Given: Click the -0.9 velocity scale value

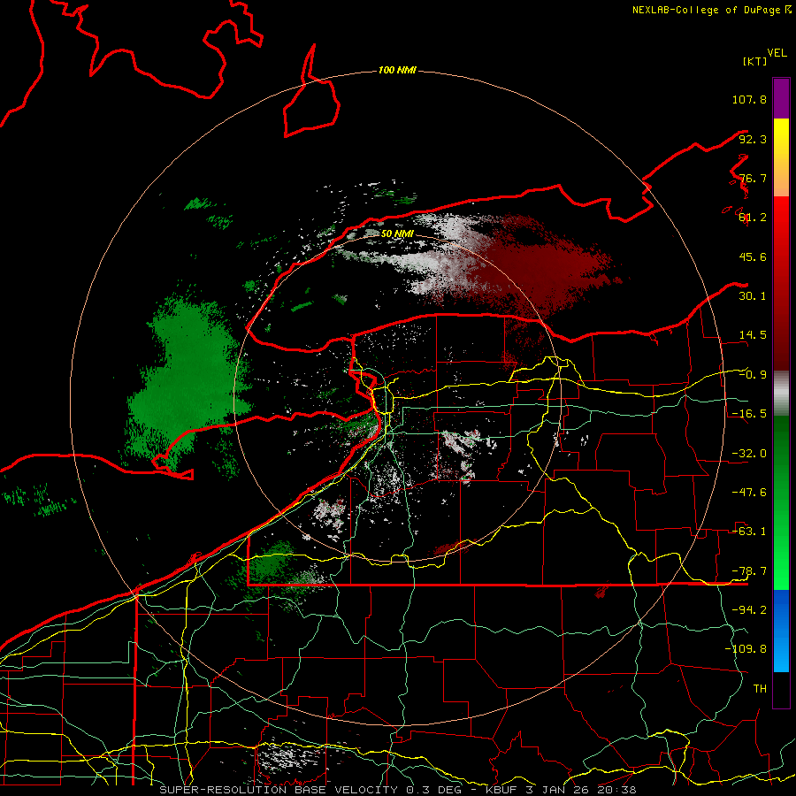Looking at the screenshot, I should tap(753, 375).
